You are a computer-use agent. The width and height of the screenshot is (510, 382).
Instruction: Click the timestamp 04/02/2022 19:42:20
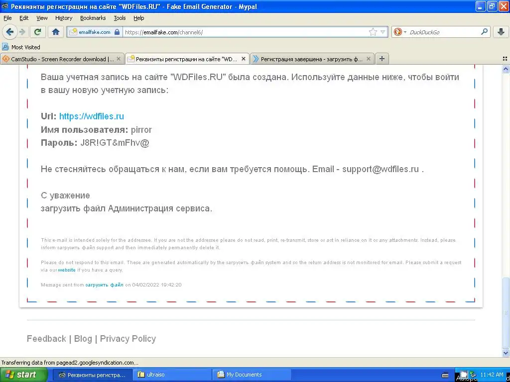click(157, 285)
